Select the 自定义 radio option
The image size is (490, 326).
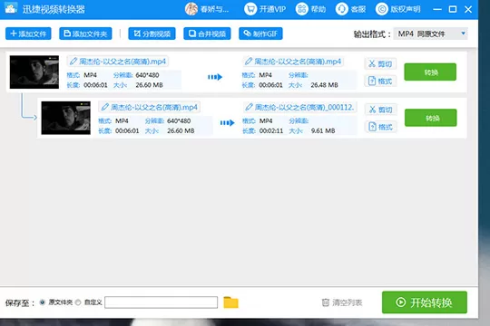pos(78,302)
